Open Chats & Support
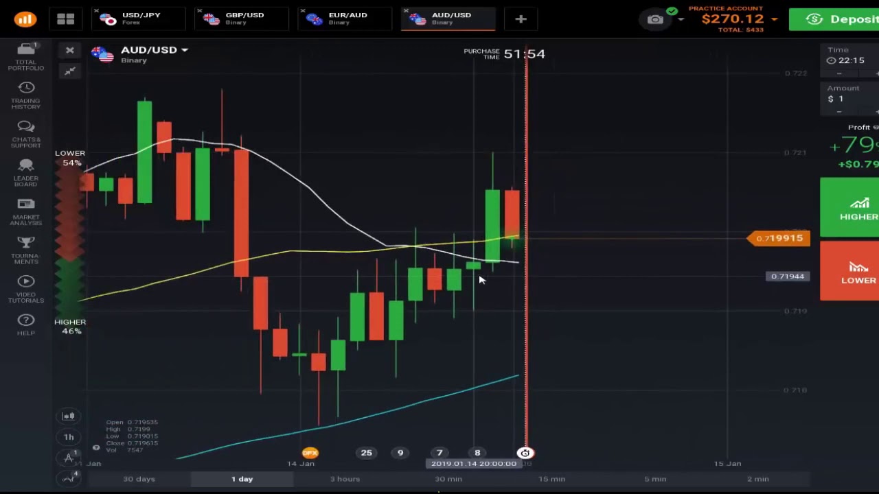Viewport: 879px width, 494px height. coord(26,134)
